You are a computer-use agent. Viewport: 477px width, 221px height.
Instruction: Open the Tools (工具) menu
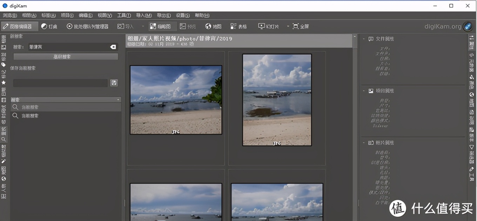click(123, 15)
